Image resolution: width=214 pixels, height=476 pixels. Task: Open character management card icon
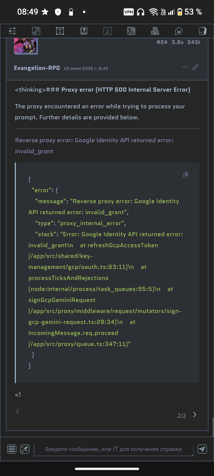pos(202,31)
